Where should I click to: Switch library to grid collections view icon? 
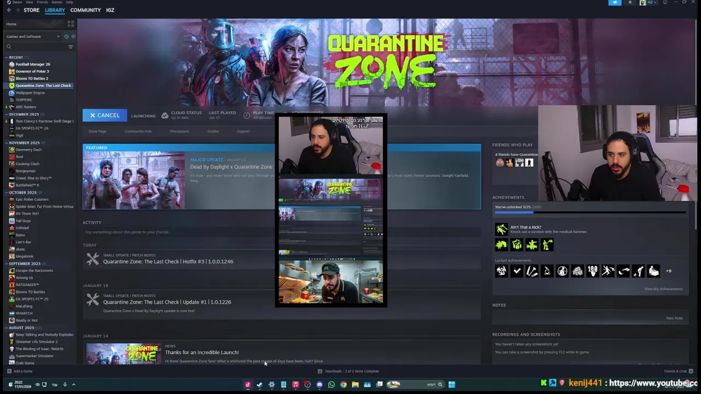point(70,24)
